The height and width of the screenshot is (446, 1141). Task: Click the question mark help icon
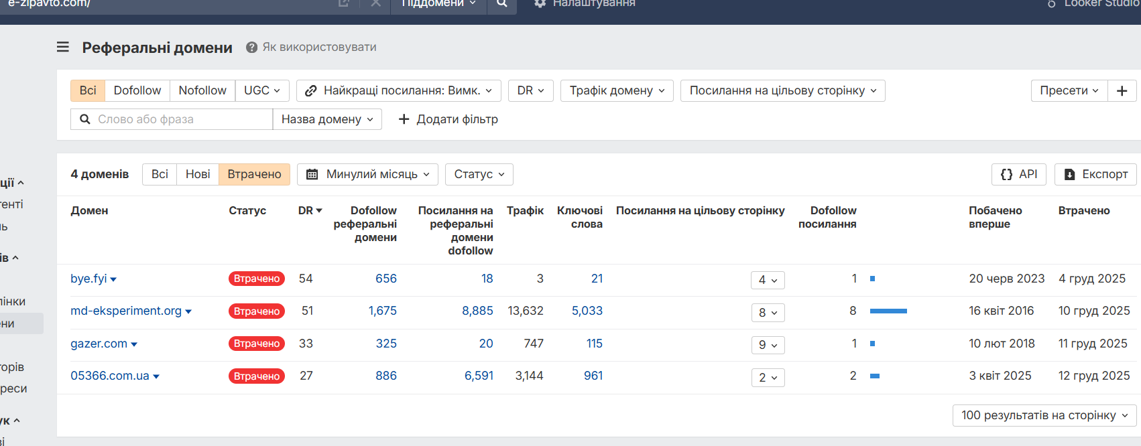(252, 47)
